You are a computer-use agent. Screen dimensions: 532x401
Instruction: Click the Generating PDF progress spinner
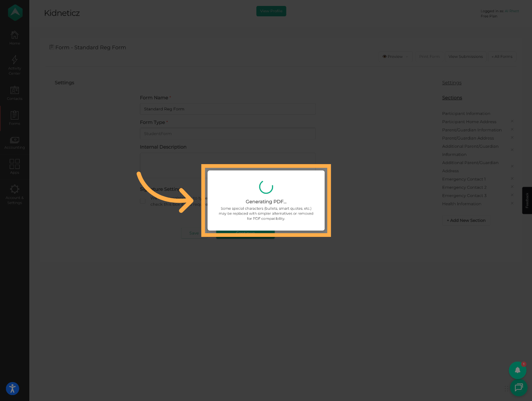coord(266,187)
